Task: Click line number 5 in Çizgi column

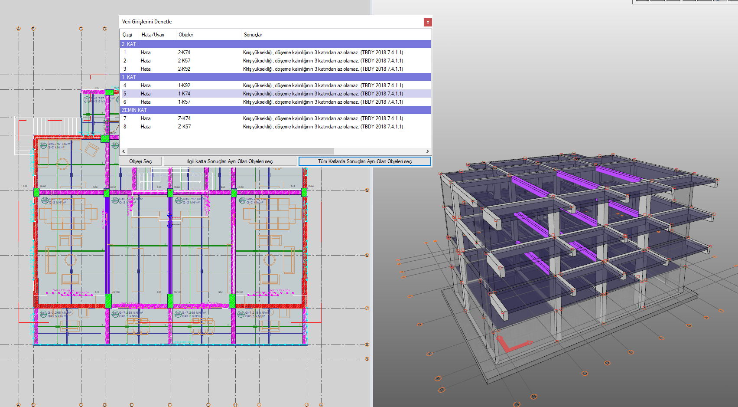Action: tap(125, 94)
